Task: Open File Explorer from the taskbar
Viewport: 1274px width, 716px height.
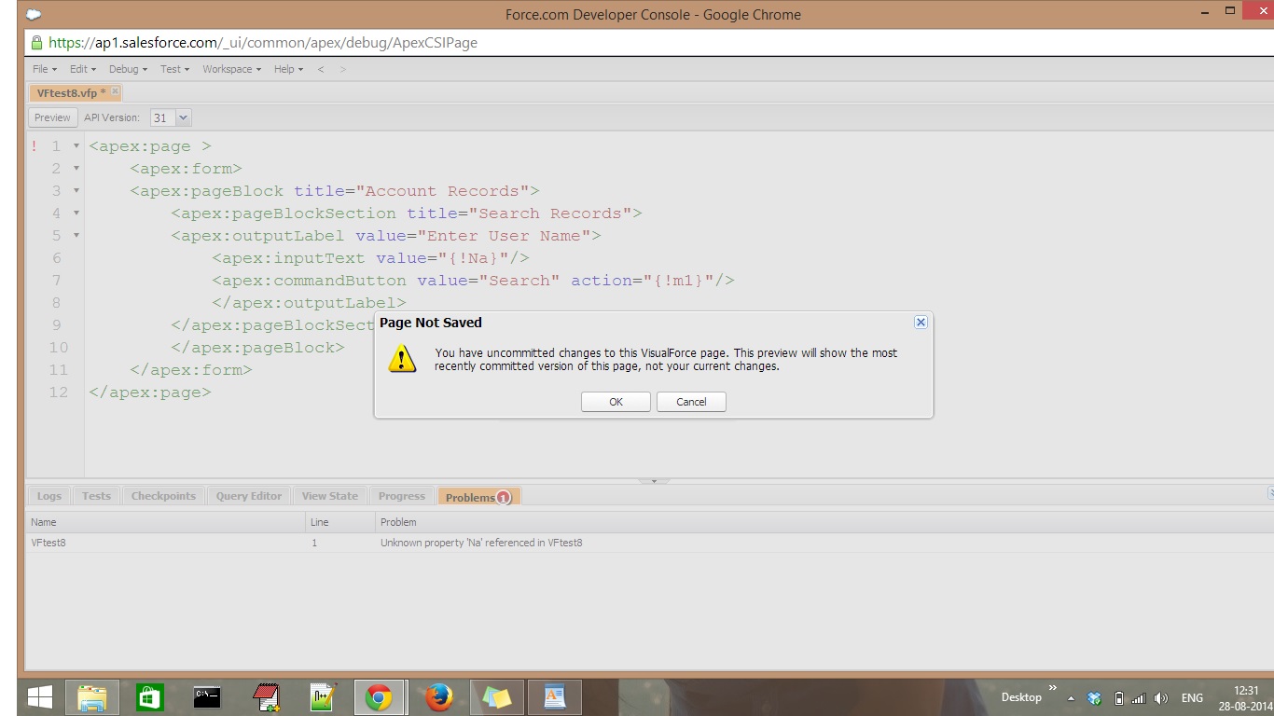Action: [91, 697]
